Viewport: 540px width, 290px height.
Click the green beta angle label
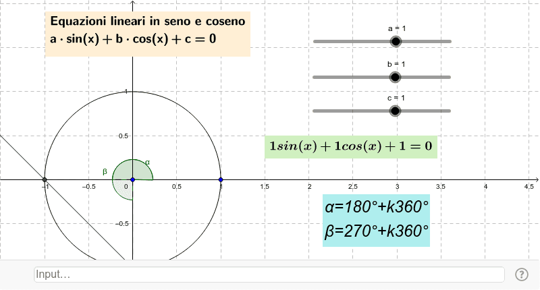105,171
